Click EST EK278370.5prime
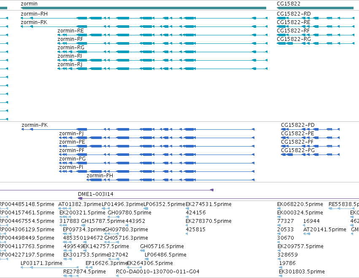359x278 pixels. pyautogui.click(x=208, y=221)
